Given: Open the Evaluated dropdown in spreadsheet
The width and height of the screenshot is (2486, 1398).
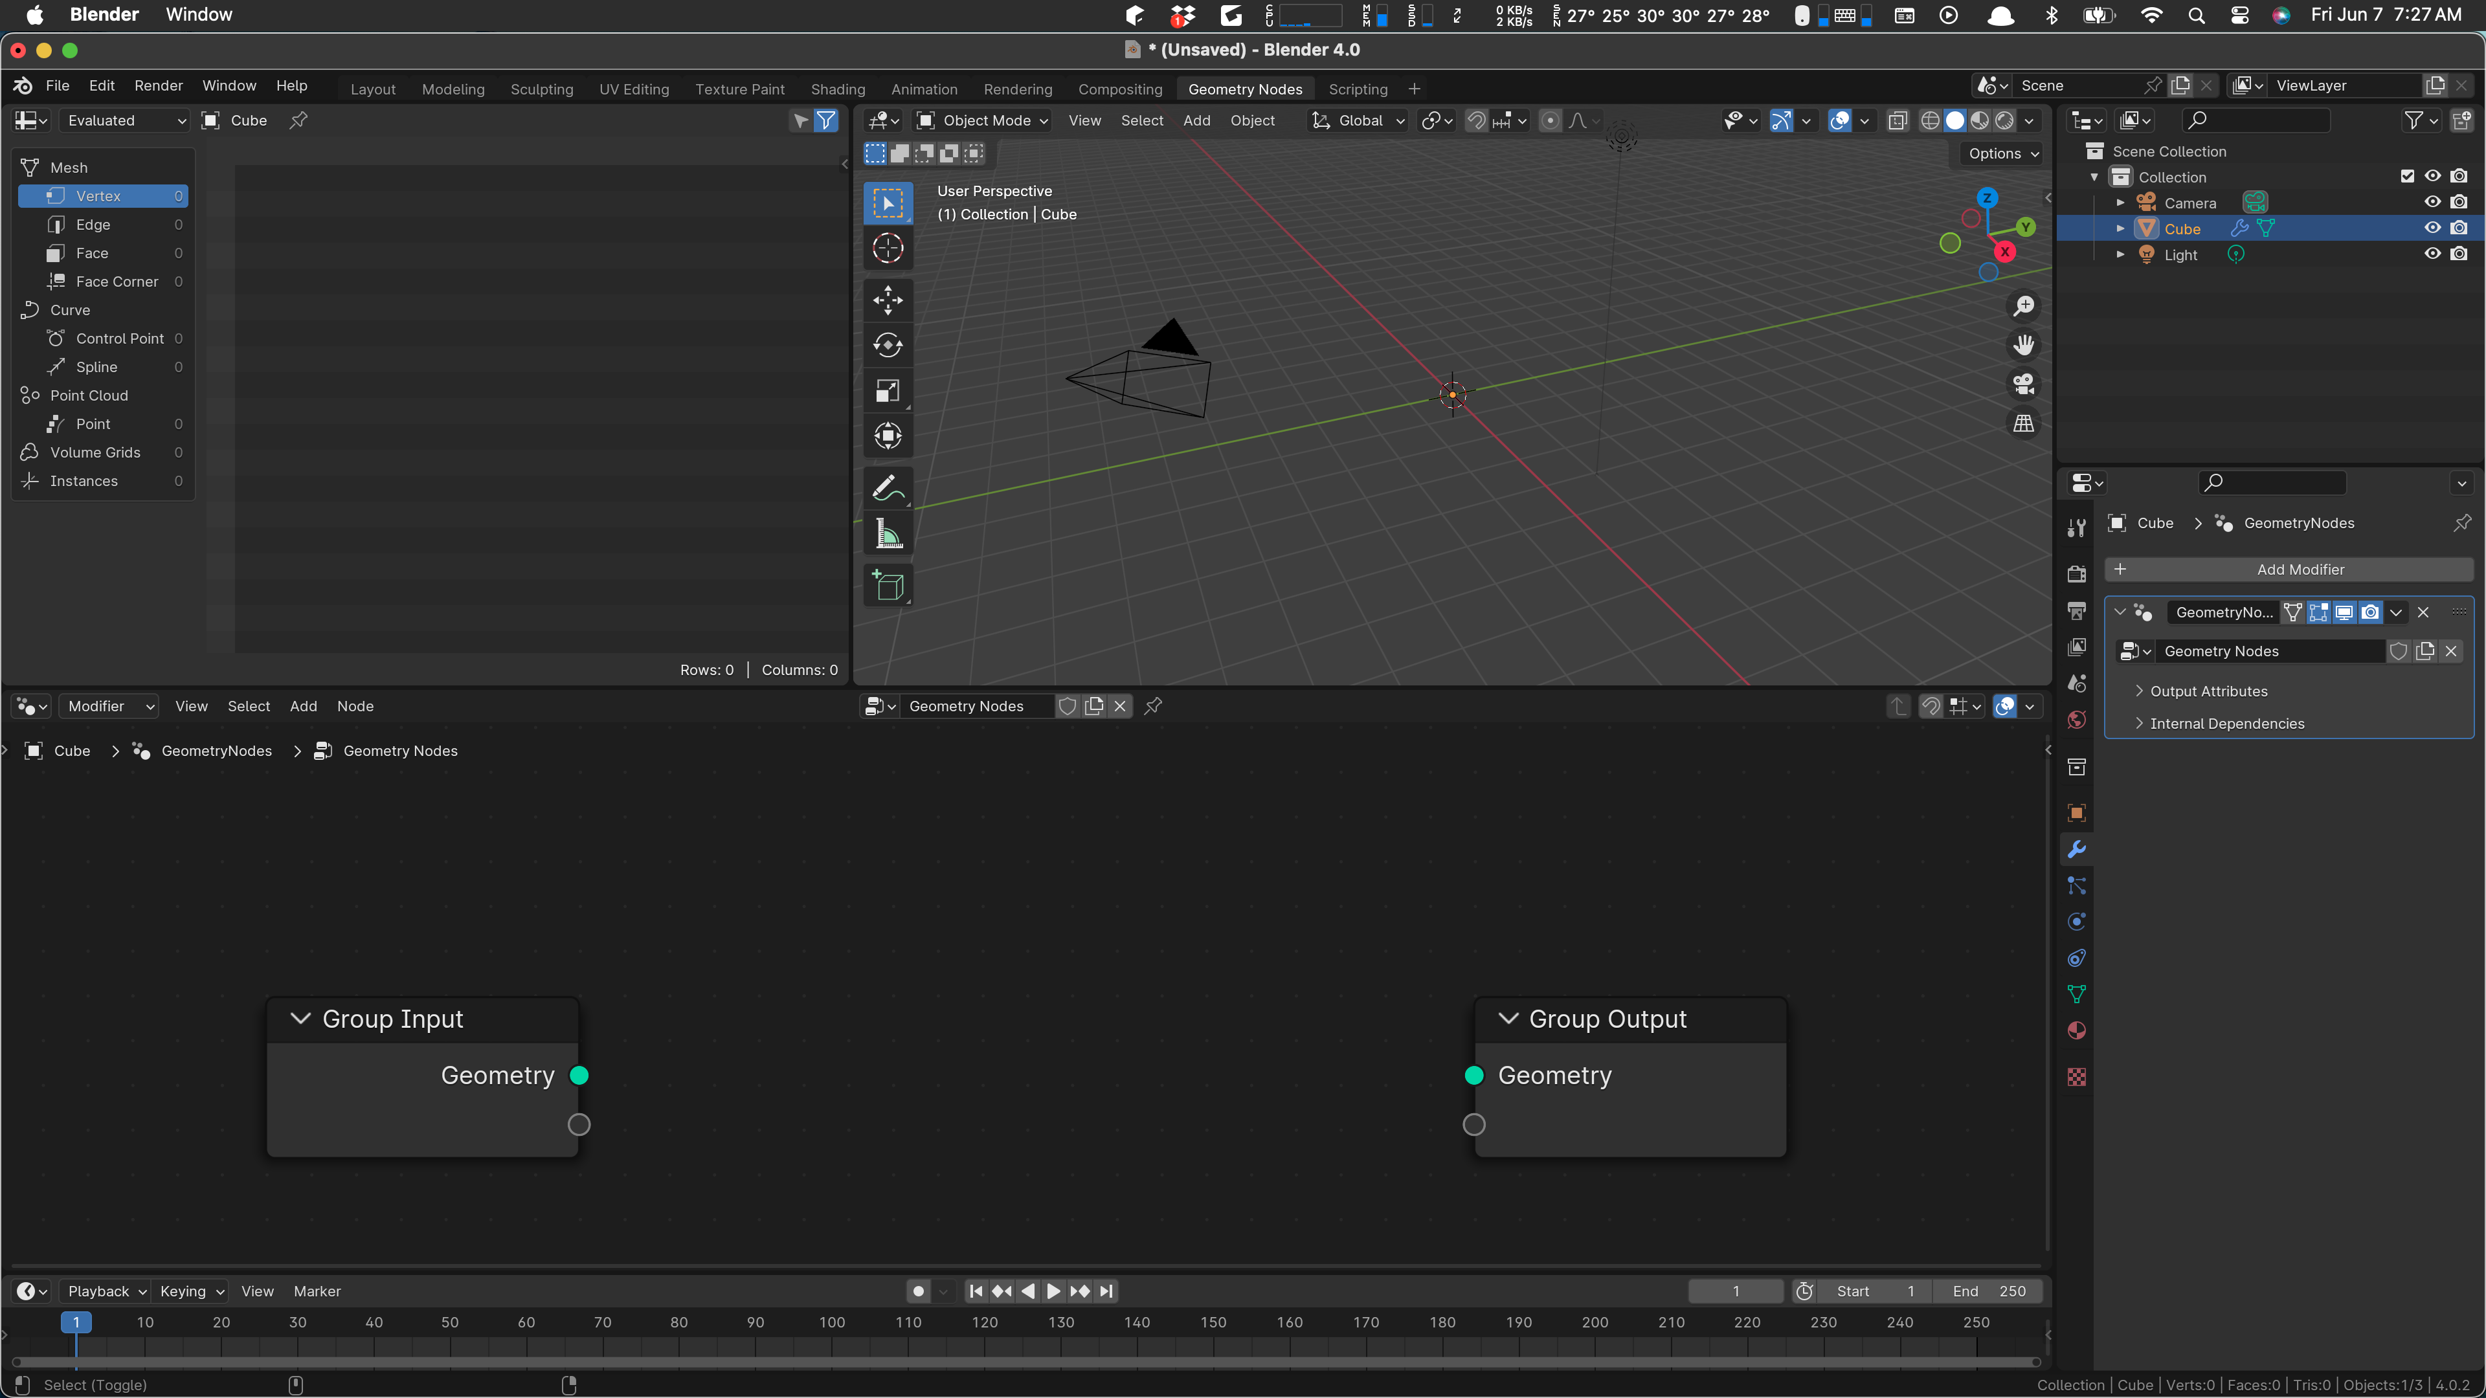Looking at the screenshot, I should (124, 120).
